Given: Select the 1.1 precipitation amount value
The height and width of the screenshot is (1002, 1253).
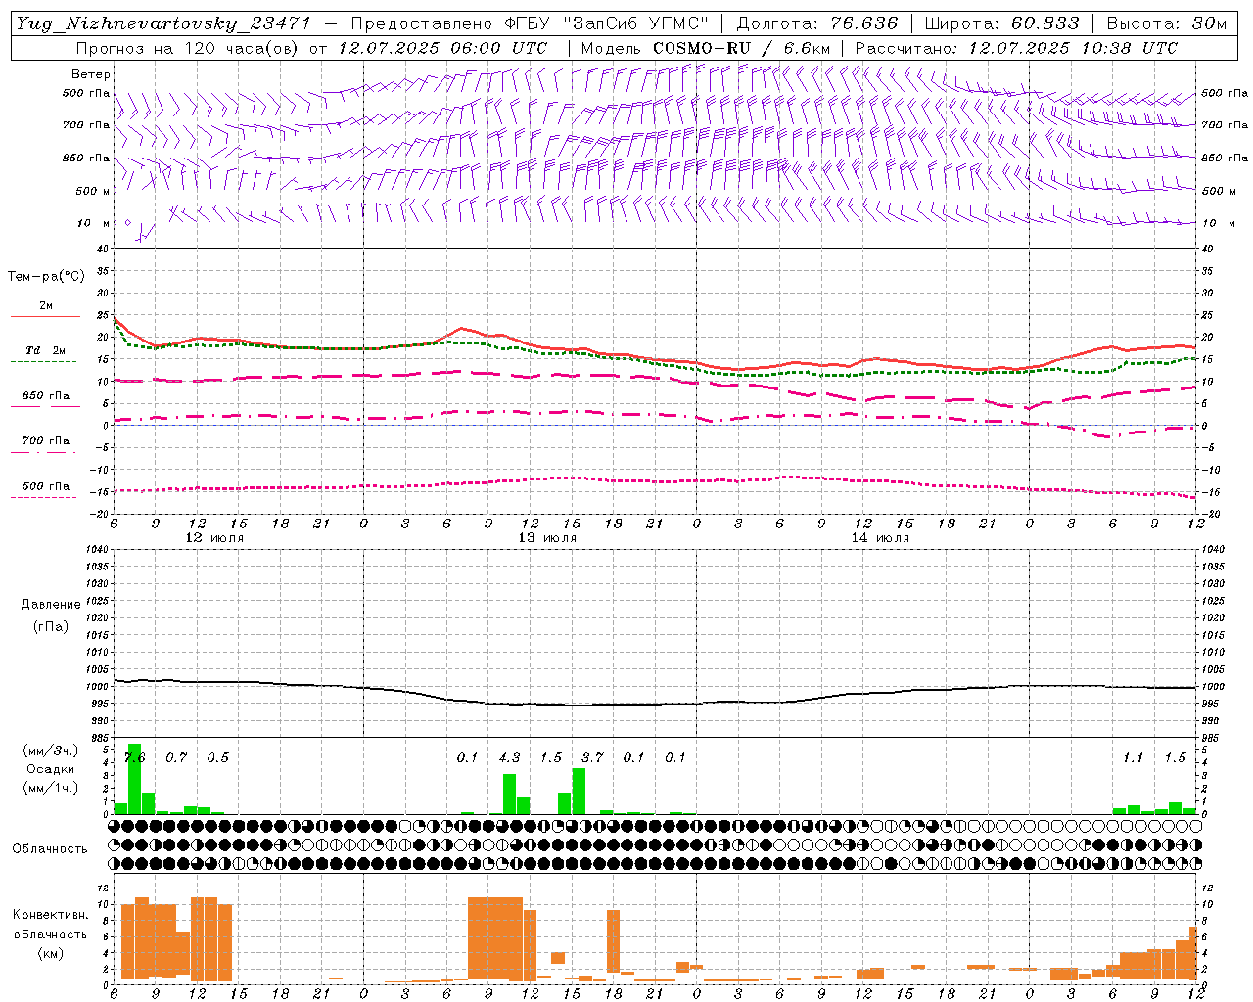Looking at the screenshot, I should 1133,757.
